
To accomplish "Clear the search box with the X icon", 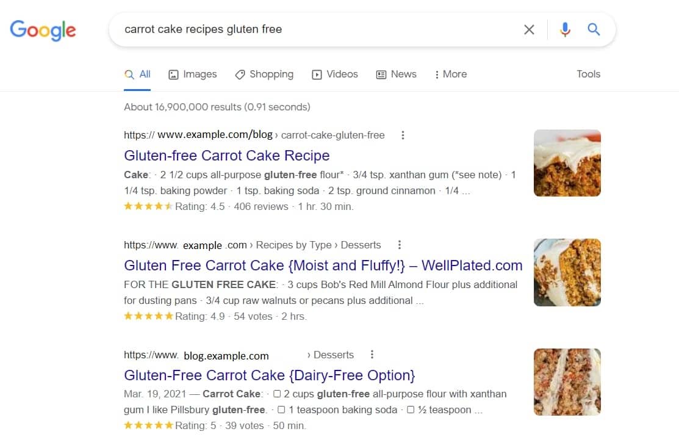I will [529, 29].
